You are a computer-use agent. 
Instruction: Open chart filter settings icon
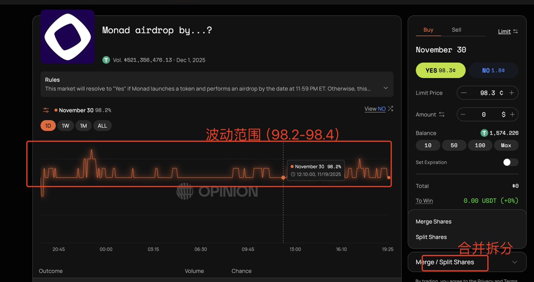pyautogui.click(x=46, y=110)
